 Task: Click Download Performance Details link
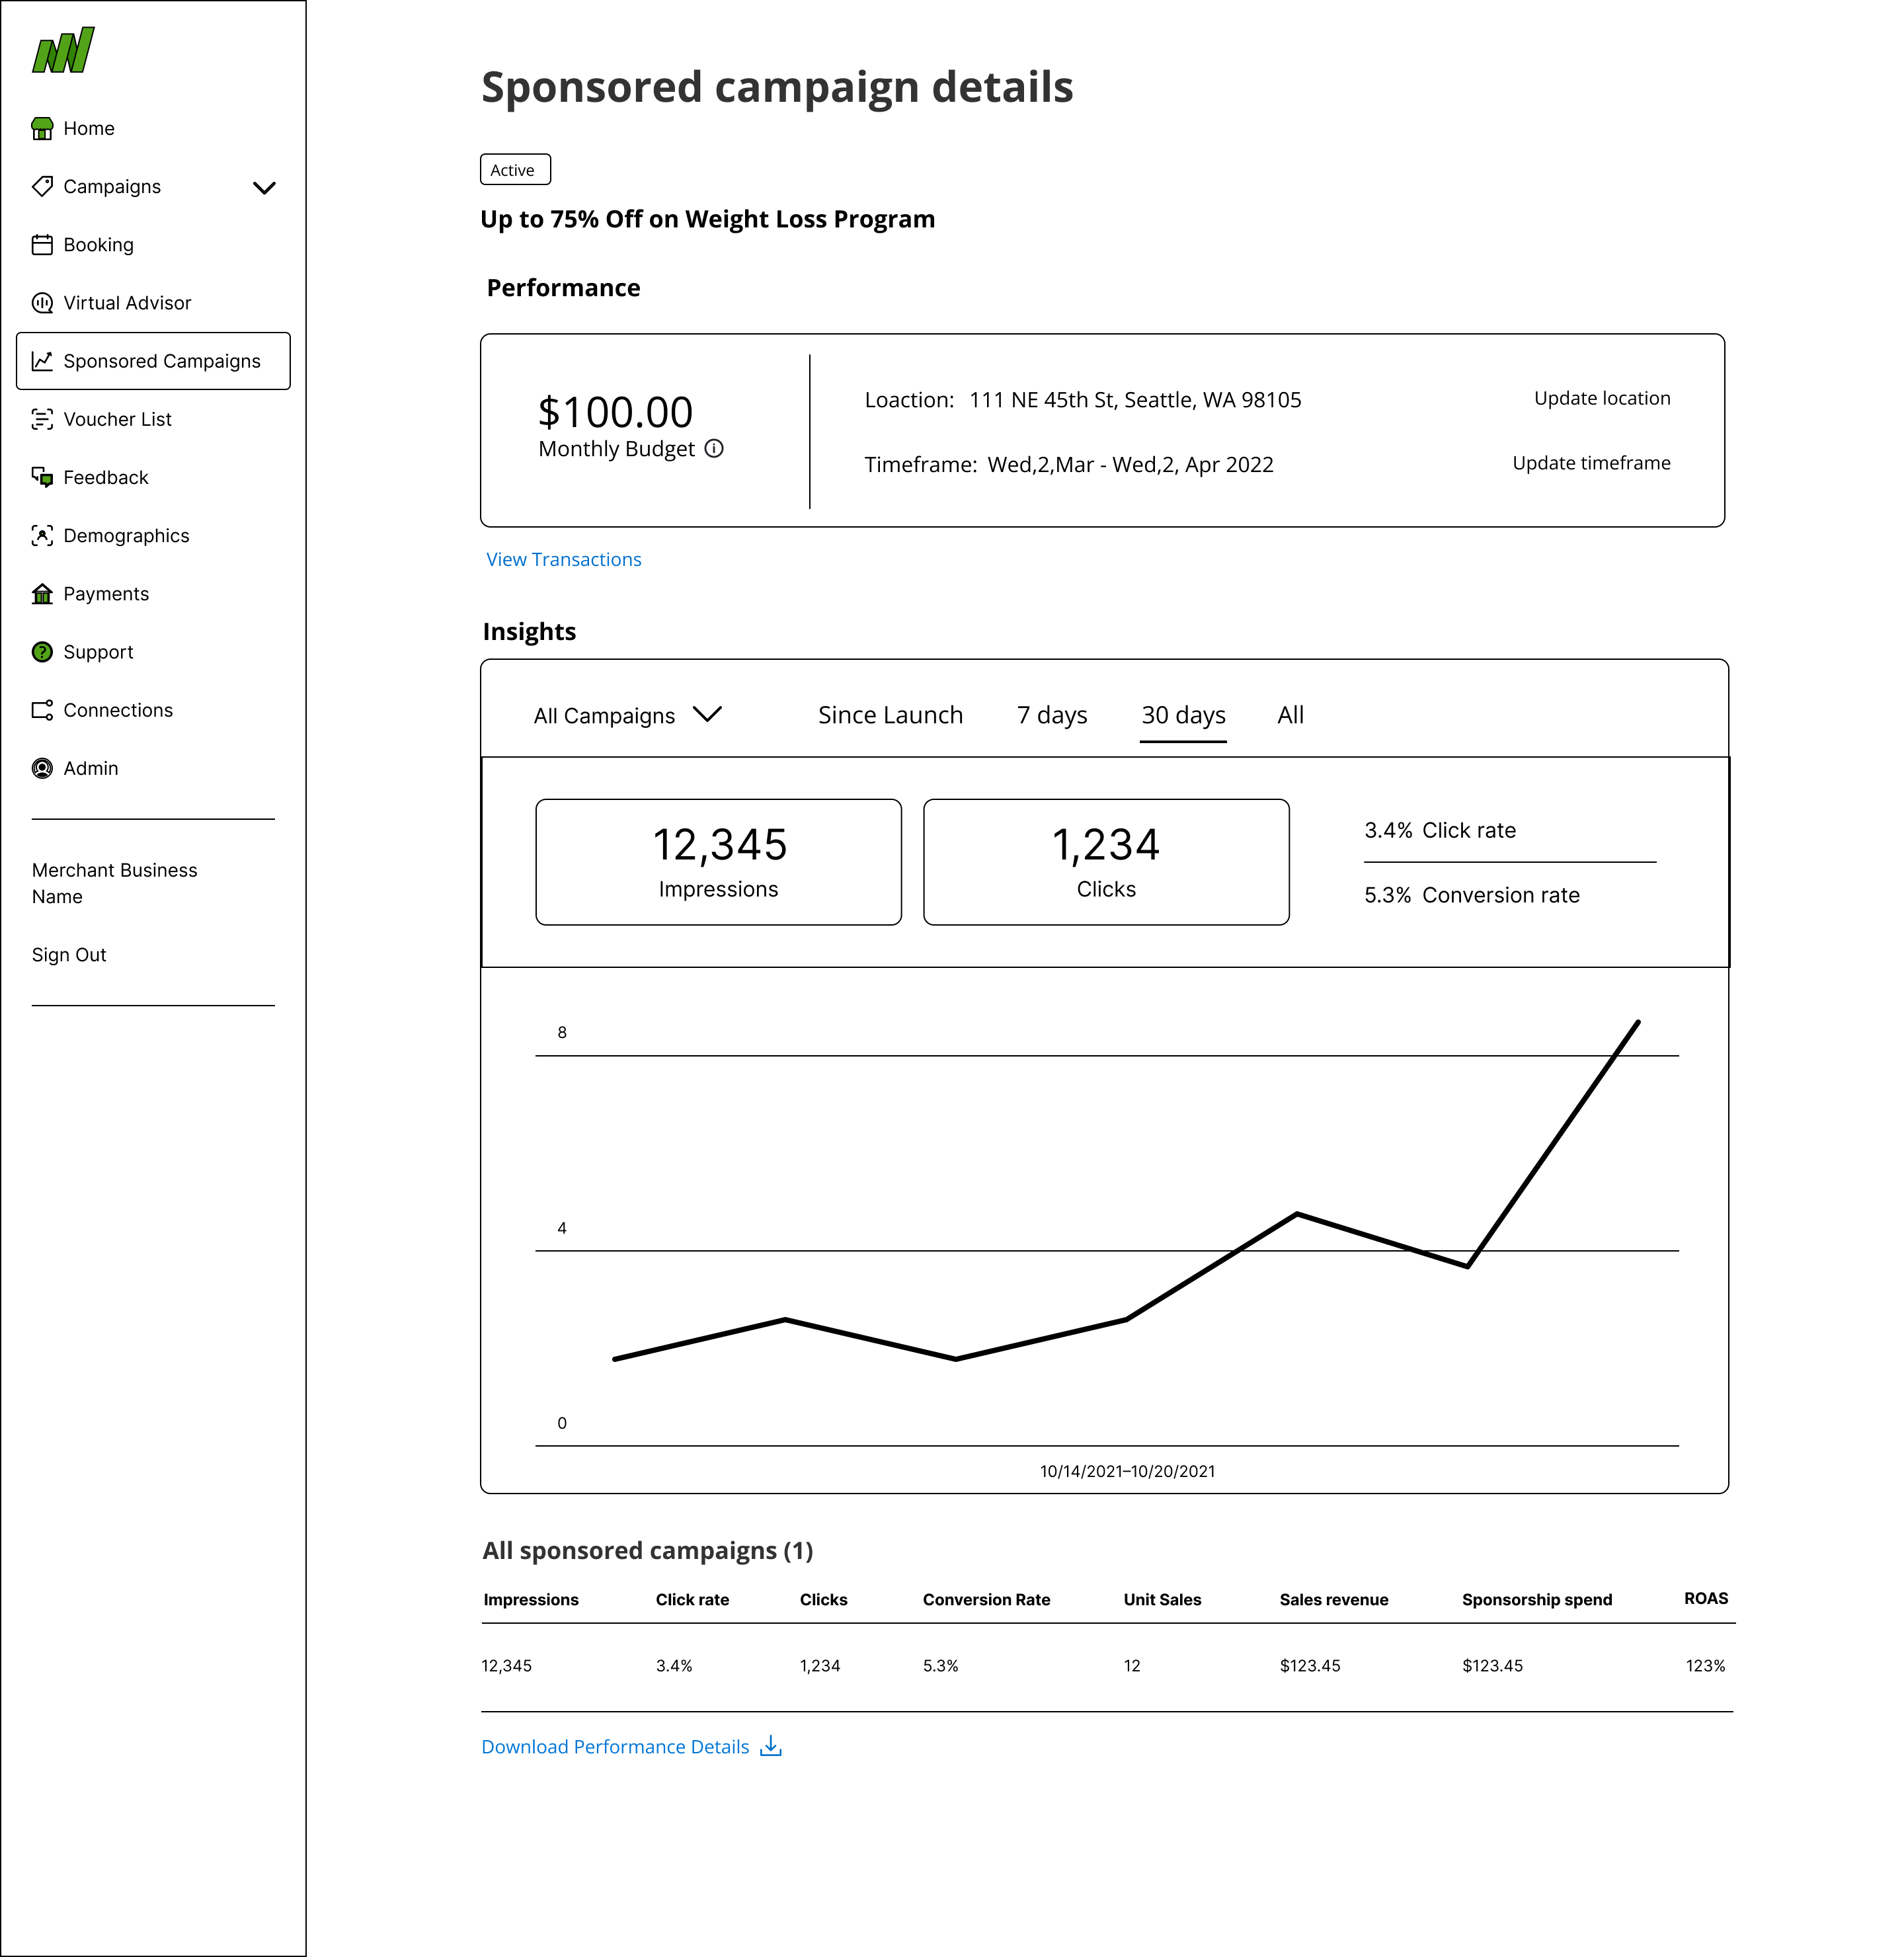615,1746
